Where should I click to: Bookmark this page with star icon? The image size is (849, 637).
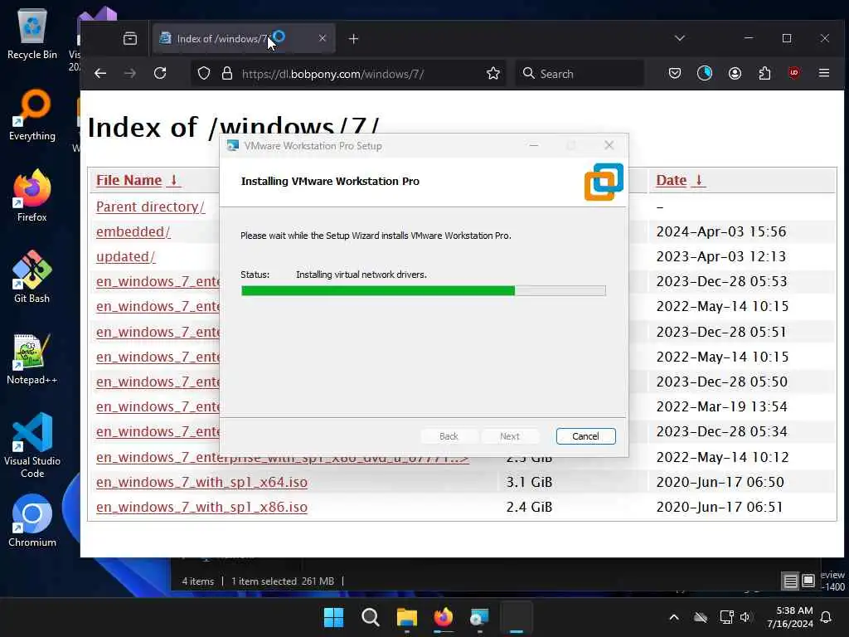coord(492,73)
